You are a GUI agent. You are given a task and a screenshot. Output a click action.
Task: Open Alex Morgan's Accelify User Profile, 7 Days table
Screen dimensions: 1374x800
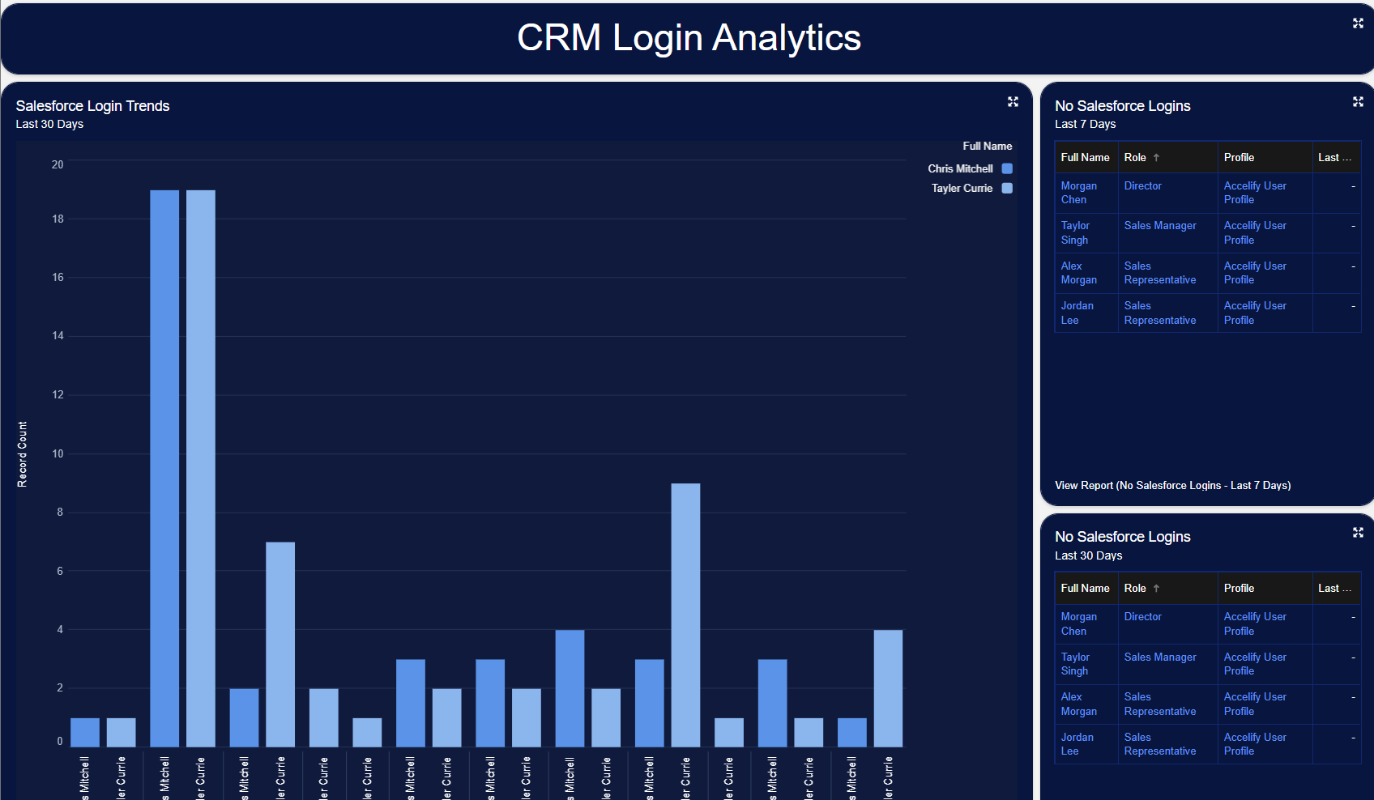point(1254,273)
